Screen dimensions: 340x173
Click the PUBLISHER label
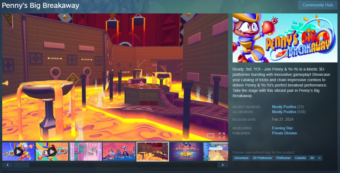pyautogui.click(x=242, y=133)
